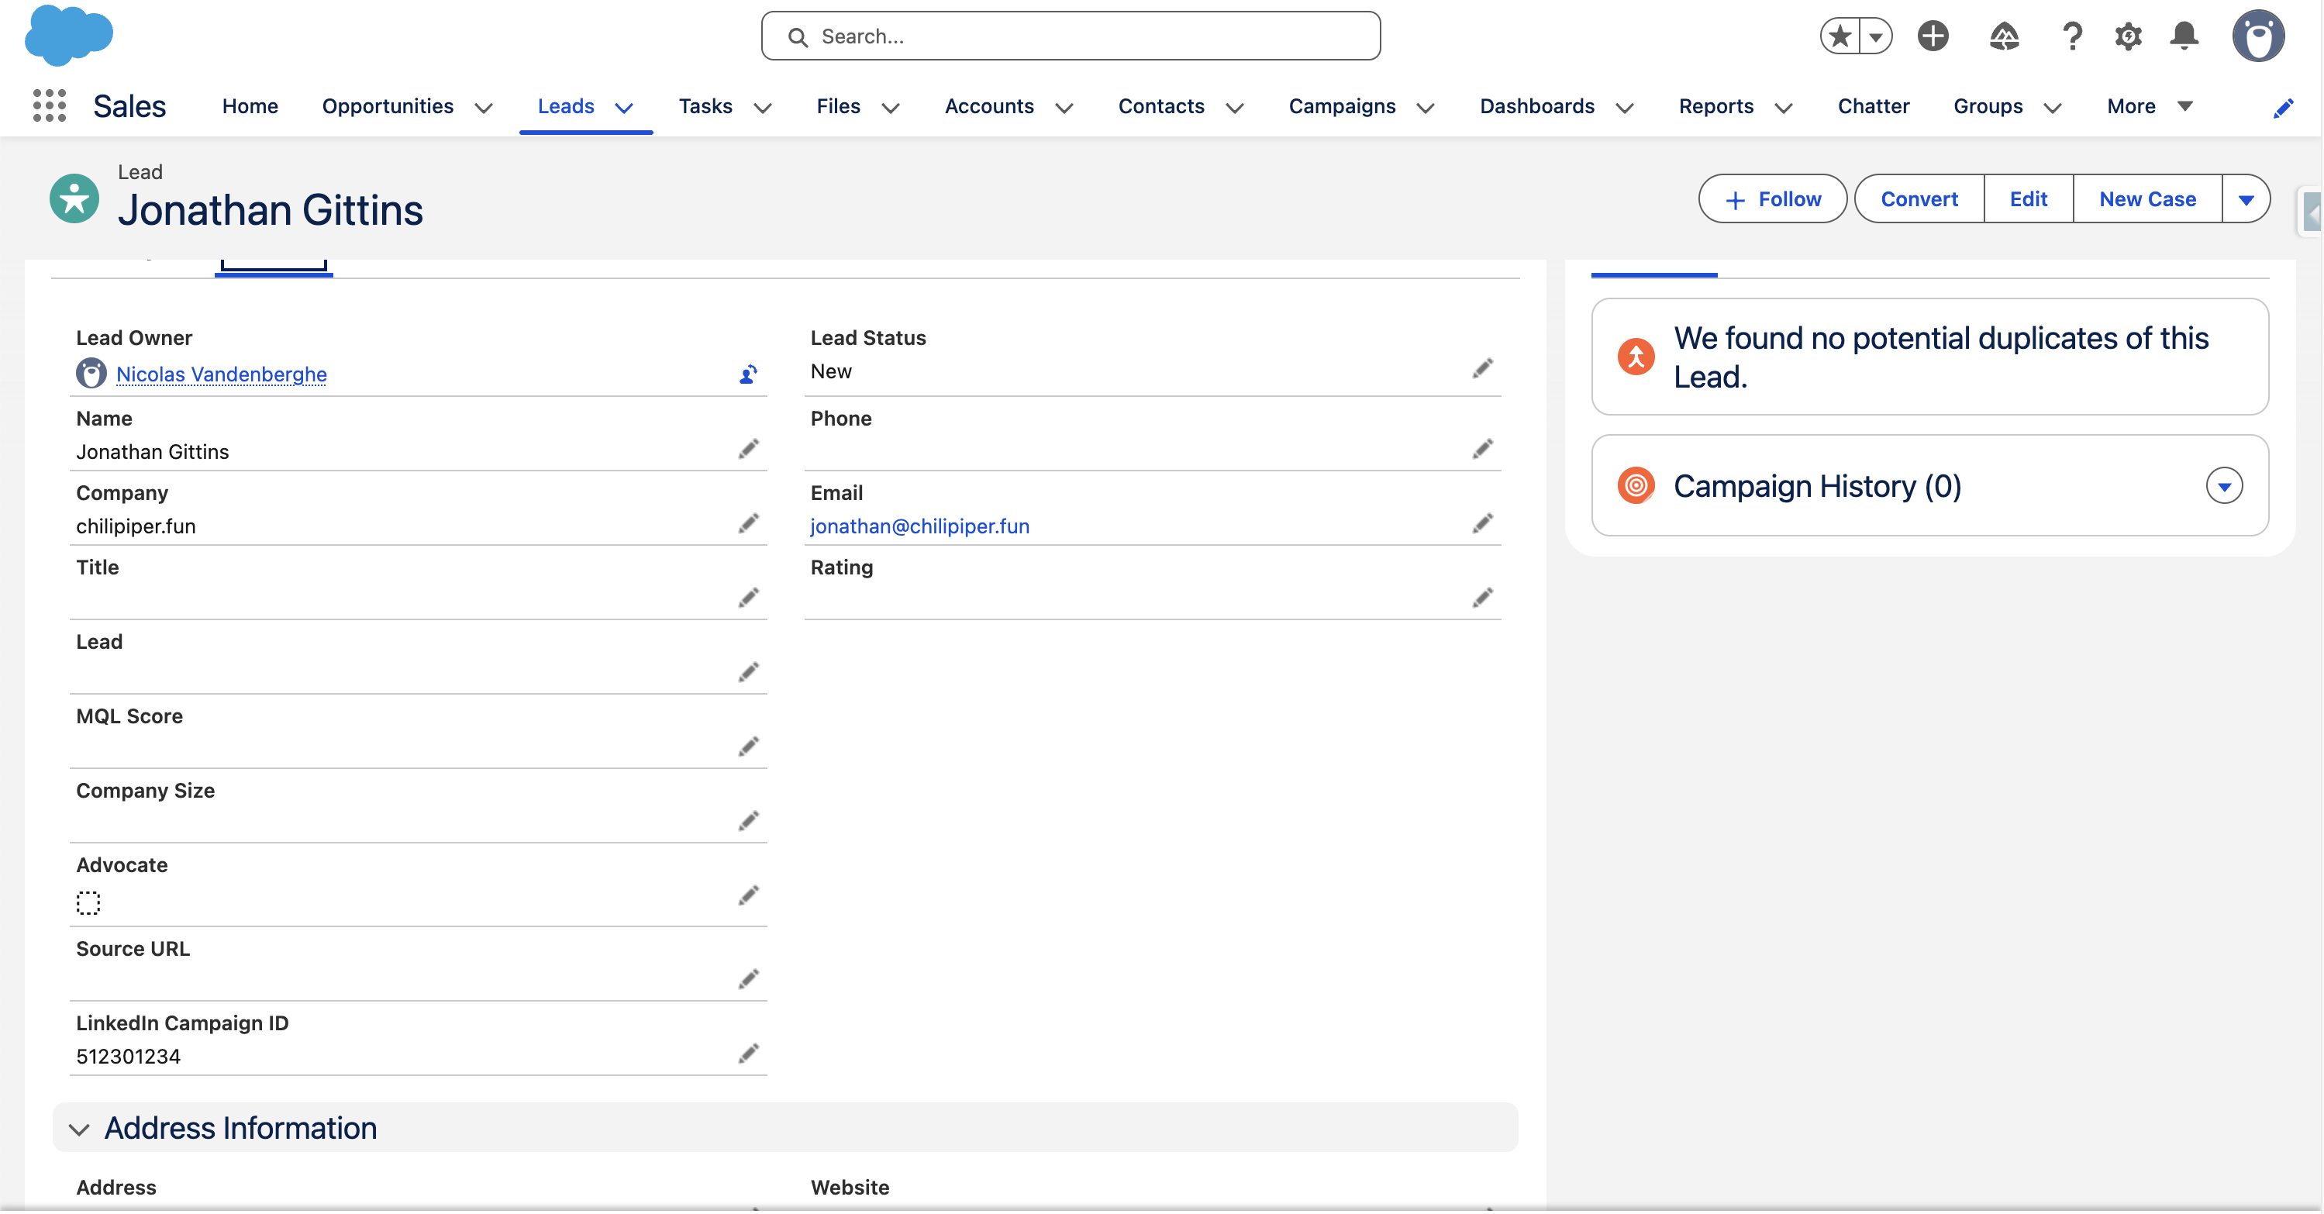Click the global Search field
Screen dimensions: 2324x1214
pos(1070,36)
